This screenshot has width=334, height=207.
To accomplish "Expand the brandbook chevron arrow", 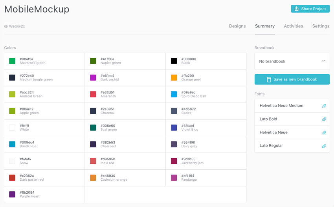I will coord(323,61).
